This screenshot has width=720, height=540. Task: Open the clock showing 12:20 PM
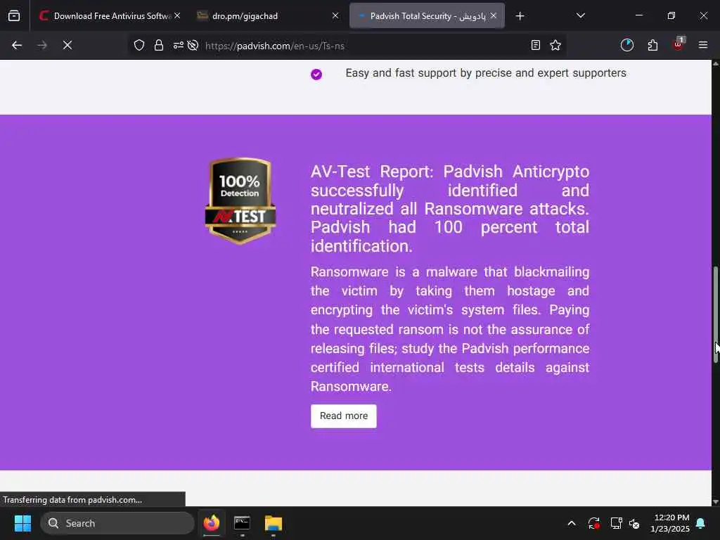[x=670, y=523]
